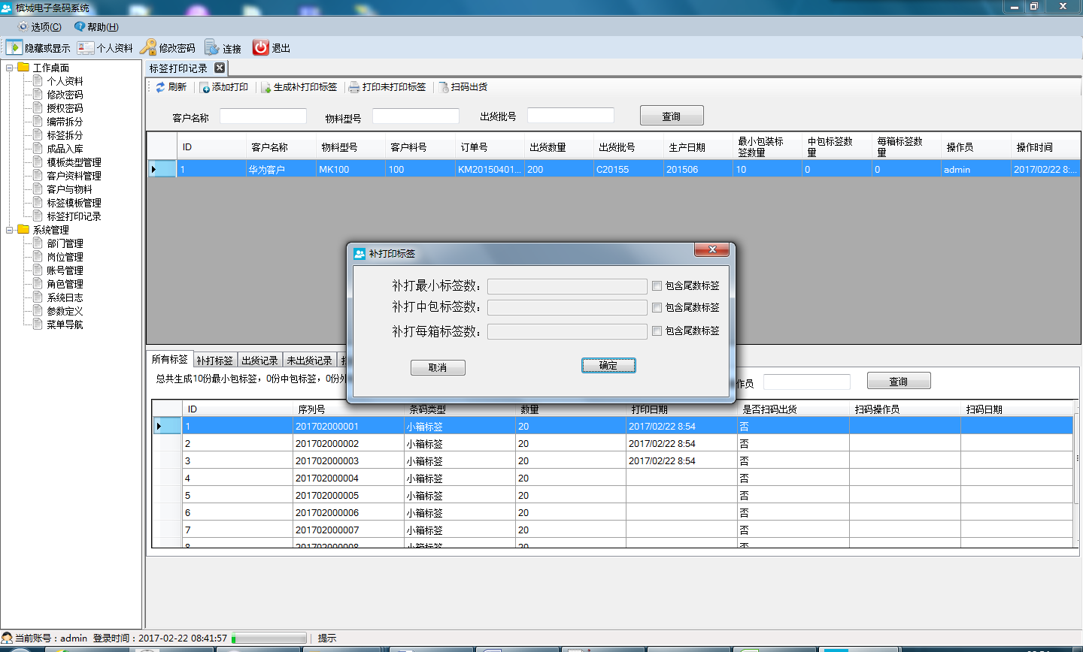The width and height of the screenshot is (1083, 652).
Task: Click the Hide or Show (隐藏或显示) icon
Action: [x=14, y=47]
